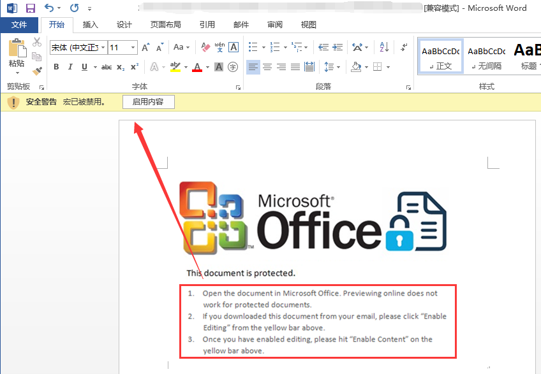Switch to the 邮件 tab
Image resolution: width=541 pixels, height=374 pixels.
pos(241,25)
